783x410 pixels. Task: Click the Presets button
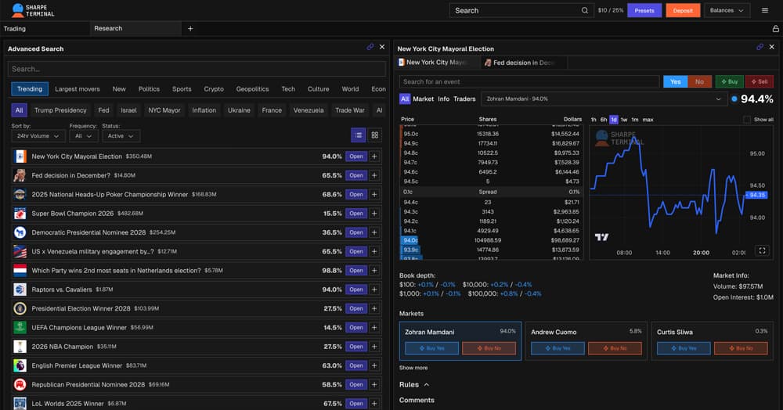[x=644, y=10]
